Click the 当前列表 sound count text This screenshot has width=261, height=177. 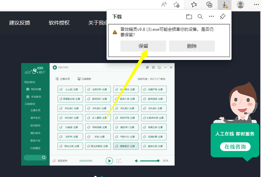tap(151, 79)
